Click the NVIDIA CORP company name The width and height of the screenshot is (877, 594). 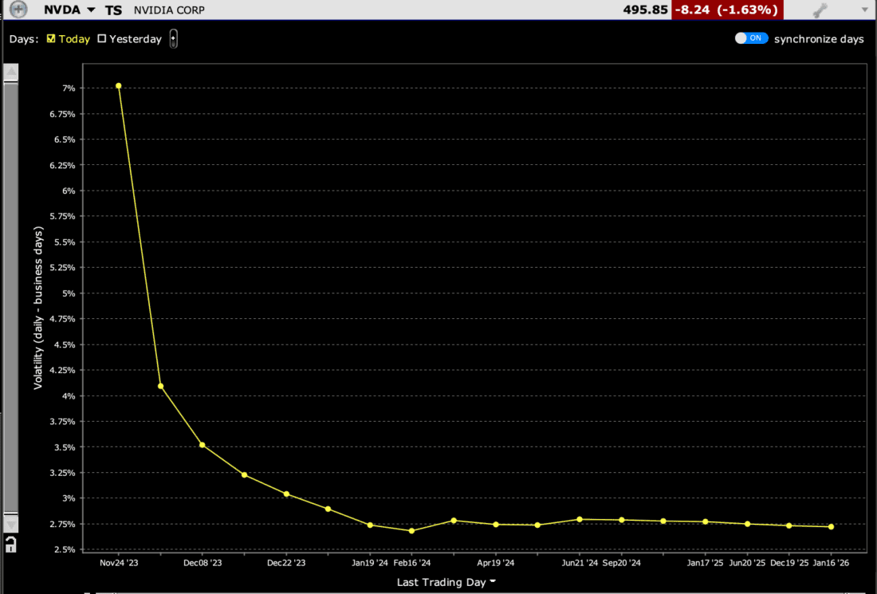pos(168,10)
